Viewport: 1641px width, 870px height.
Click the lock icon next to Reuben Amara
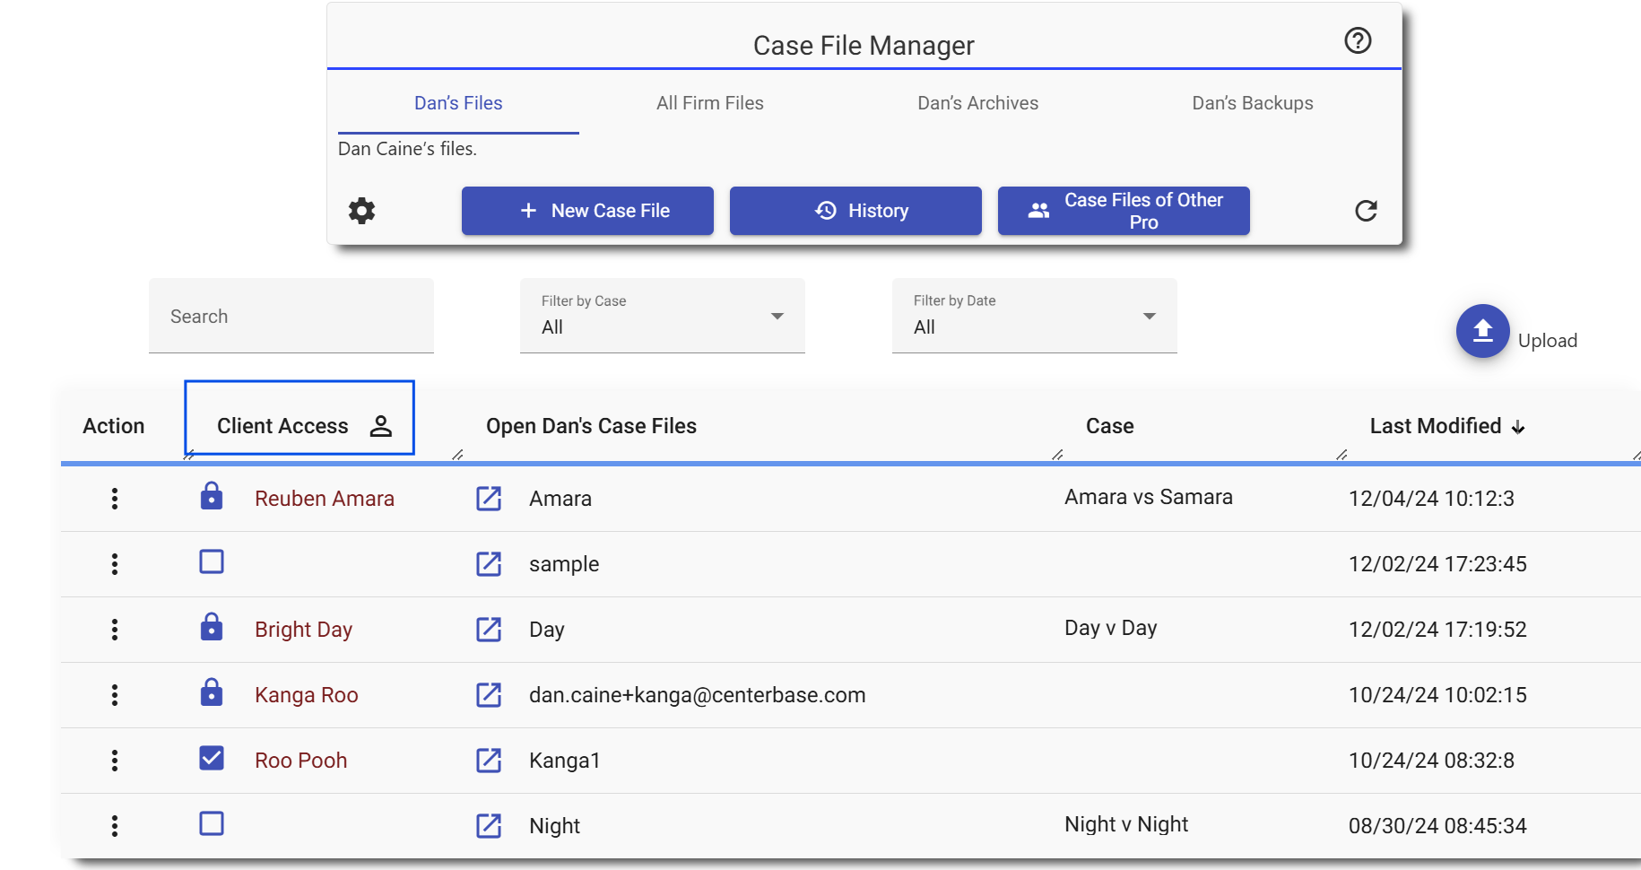(x=212, y=496)
